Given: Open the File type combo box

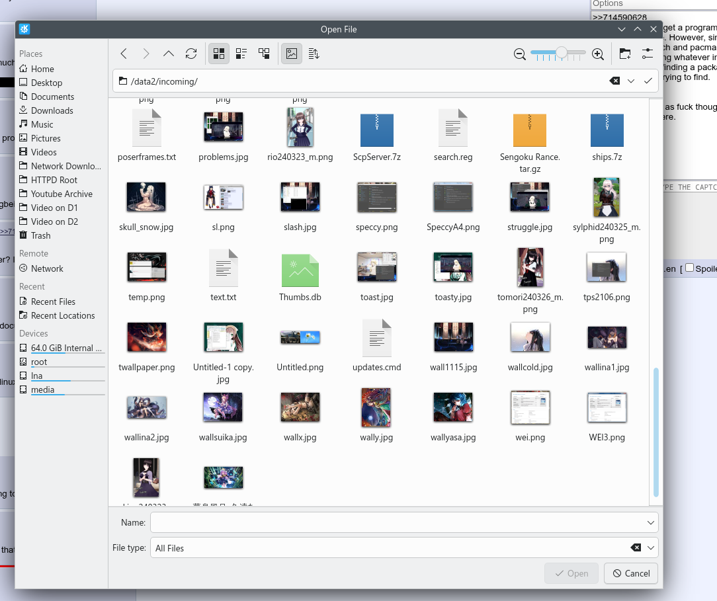Looking at the screenshot, I should (x=404, y=547).
